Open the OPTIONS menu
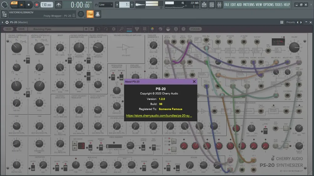 (x=268, y=5)
